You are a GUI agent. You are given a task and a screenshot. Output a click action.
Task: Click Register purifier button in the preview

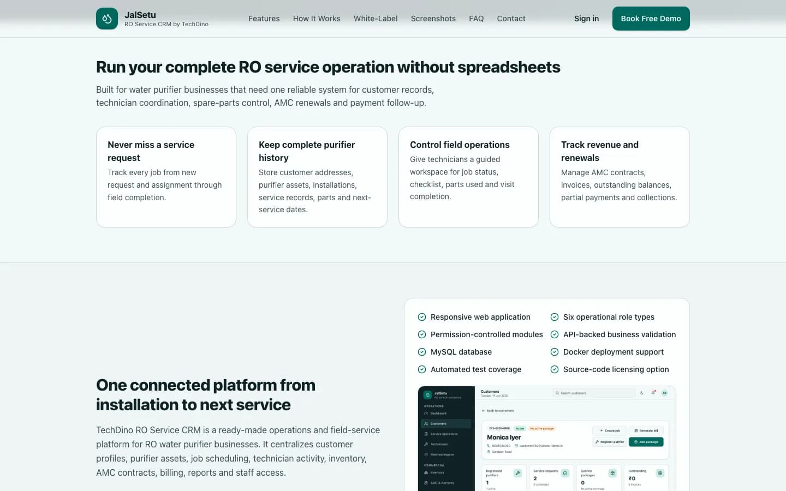point(610,442)
